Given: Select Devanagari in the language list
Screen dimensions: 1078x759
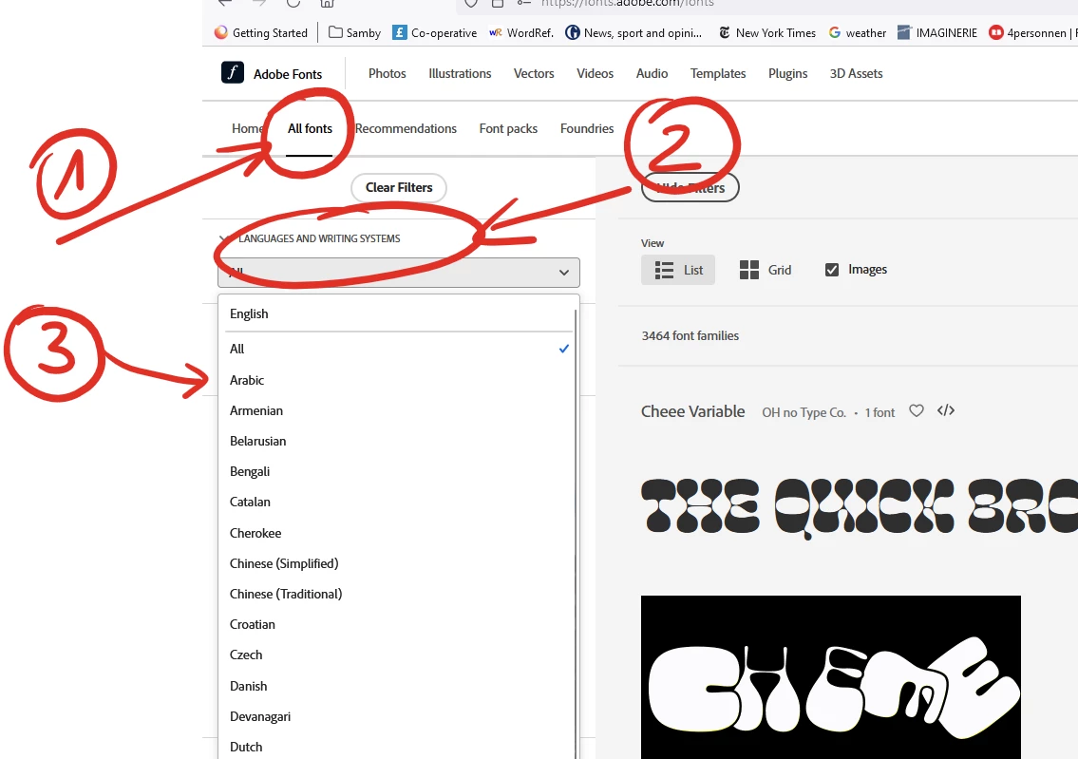Looking at the screenshot, I should [x=397, y=716].
